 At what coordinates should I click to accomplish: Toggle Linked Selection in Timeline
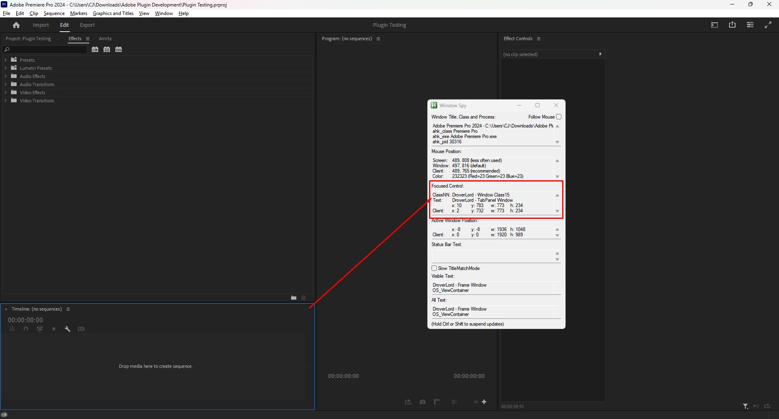click(40, 329)
